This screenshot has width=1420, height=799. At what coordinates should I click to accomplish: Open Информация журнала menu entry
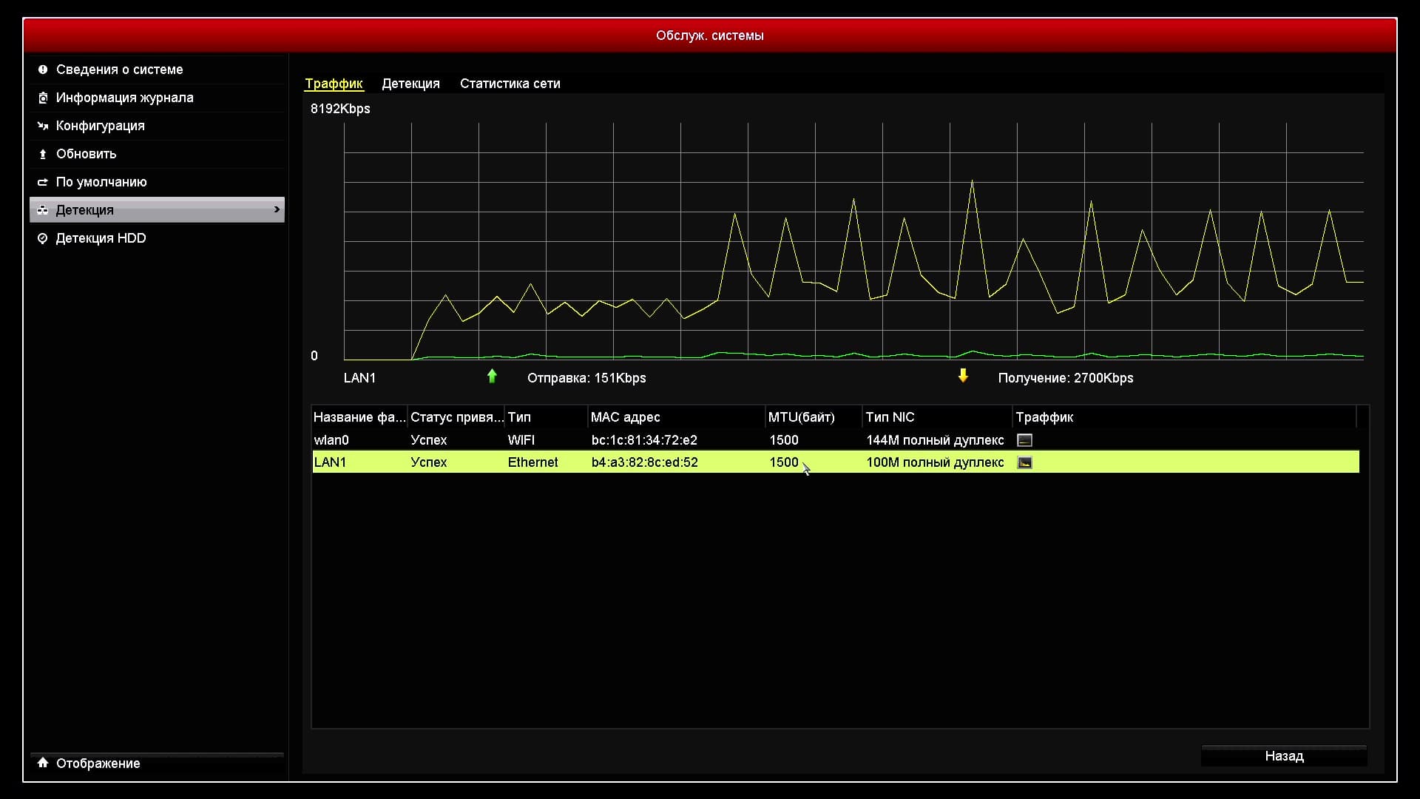[124, 98]
